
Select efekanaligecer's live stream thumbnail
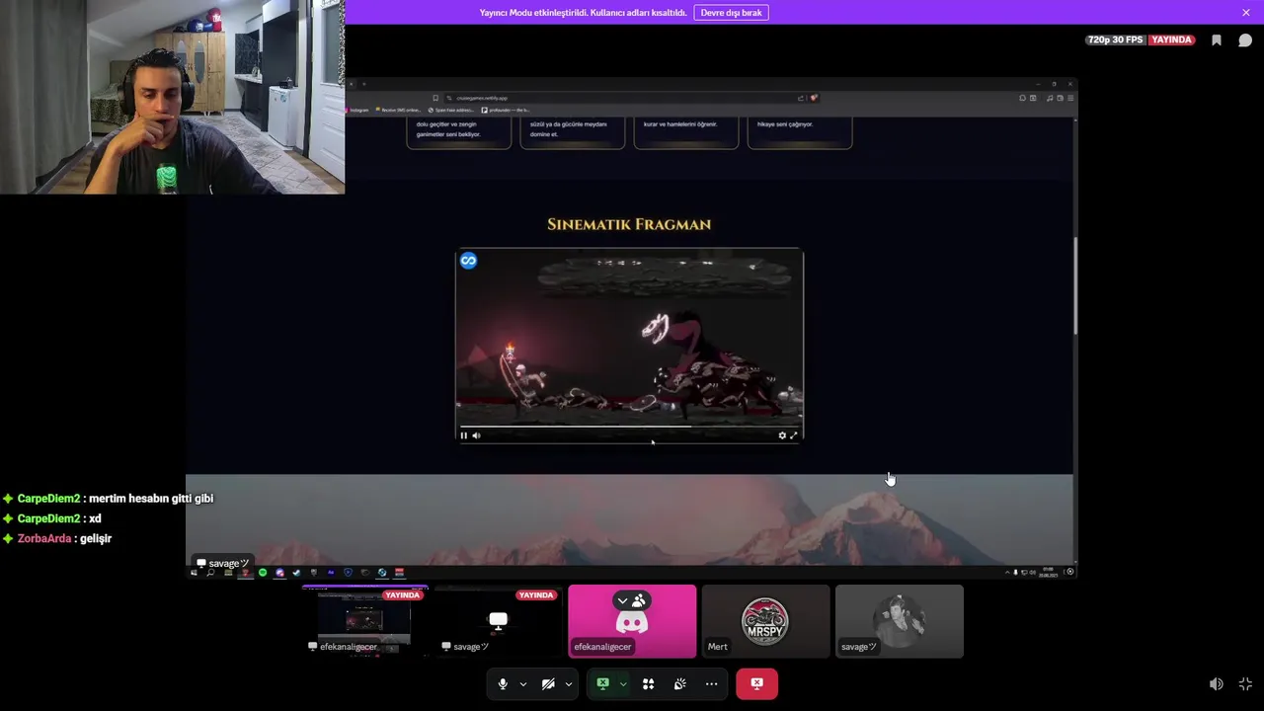[364, 621]
